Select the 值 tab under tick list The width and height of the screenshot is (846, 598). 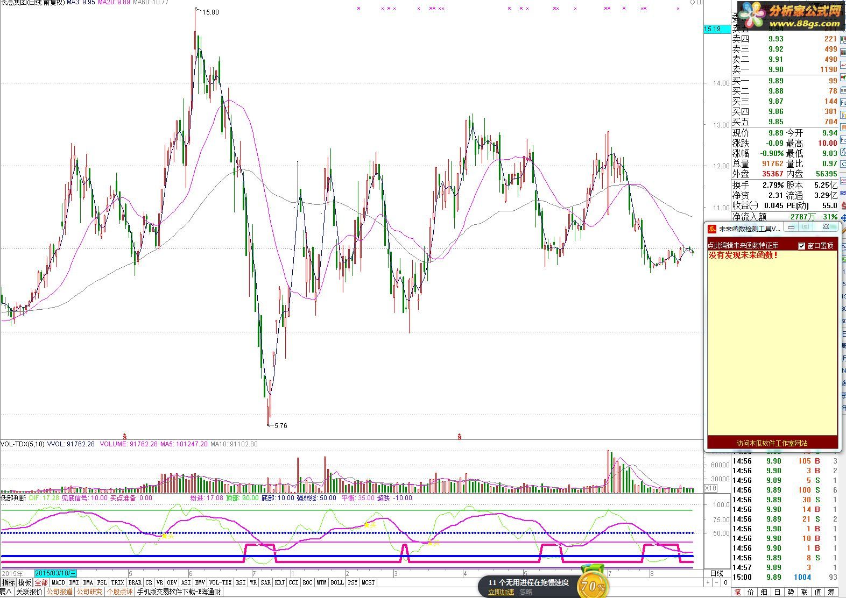pyautogui.click(x=817, y=592)
